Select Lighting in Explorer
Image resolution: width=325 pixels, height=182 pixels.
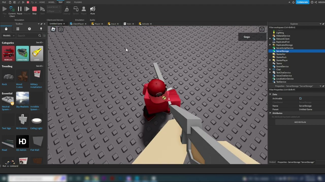click(280, 33)
